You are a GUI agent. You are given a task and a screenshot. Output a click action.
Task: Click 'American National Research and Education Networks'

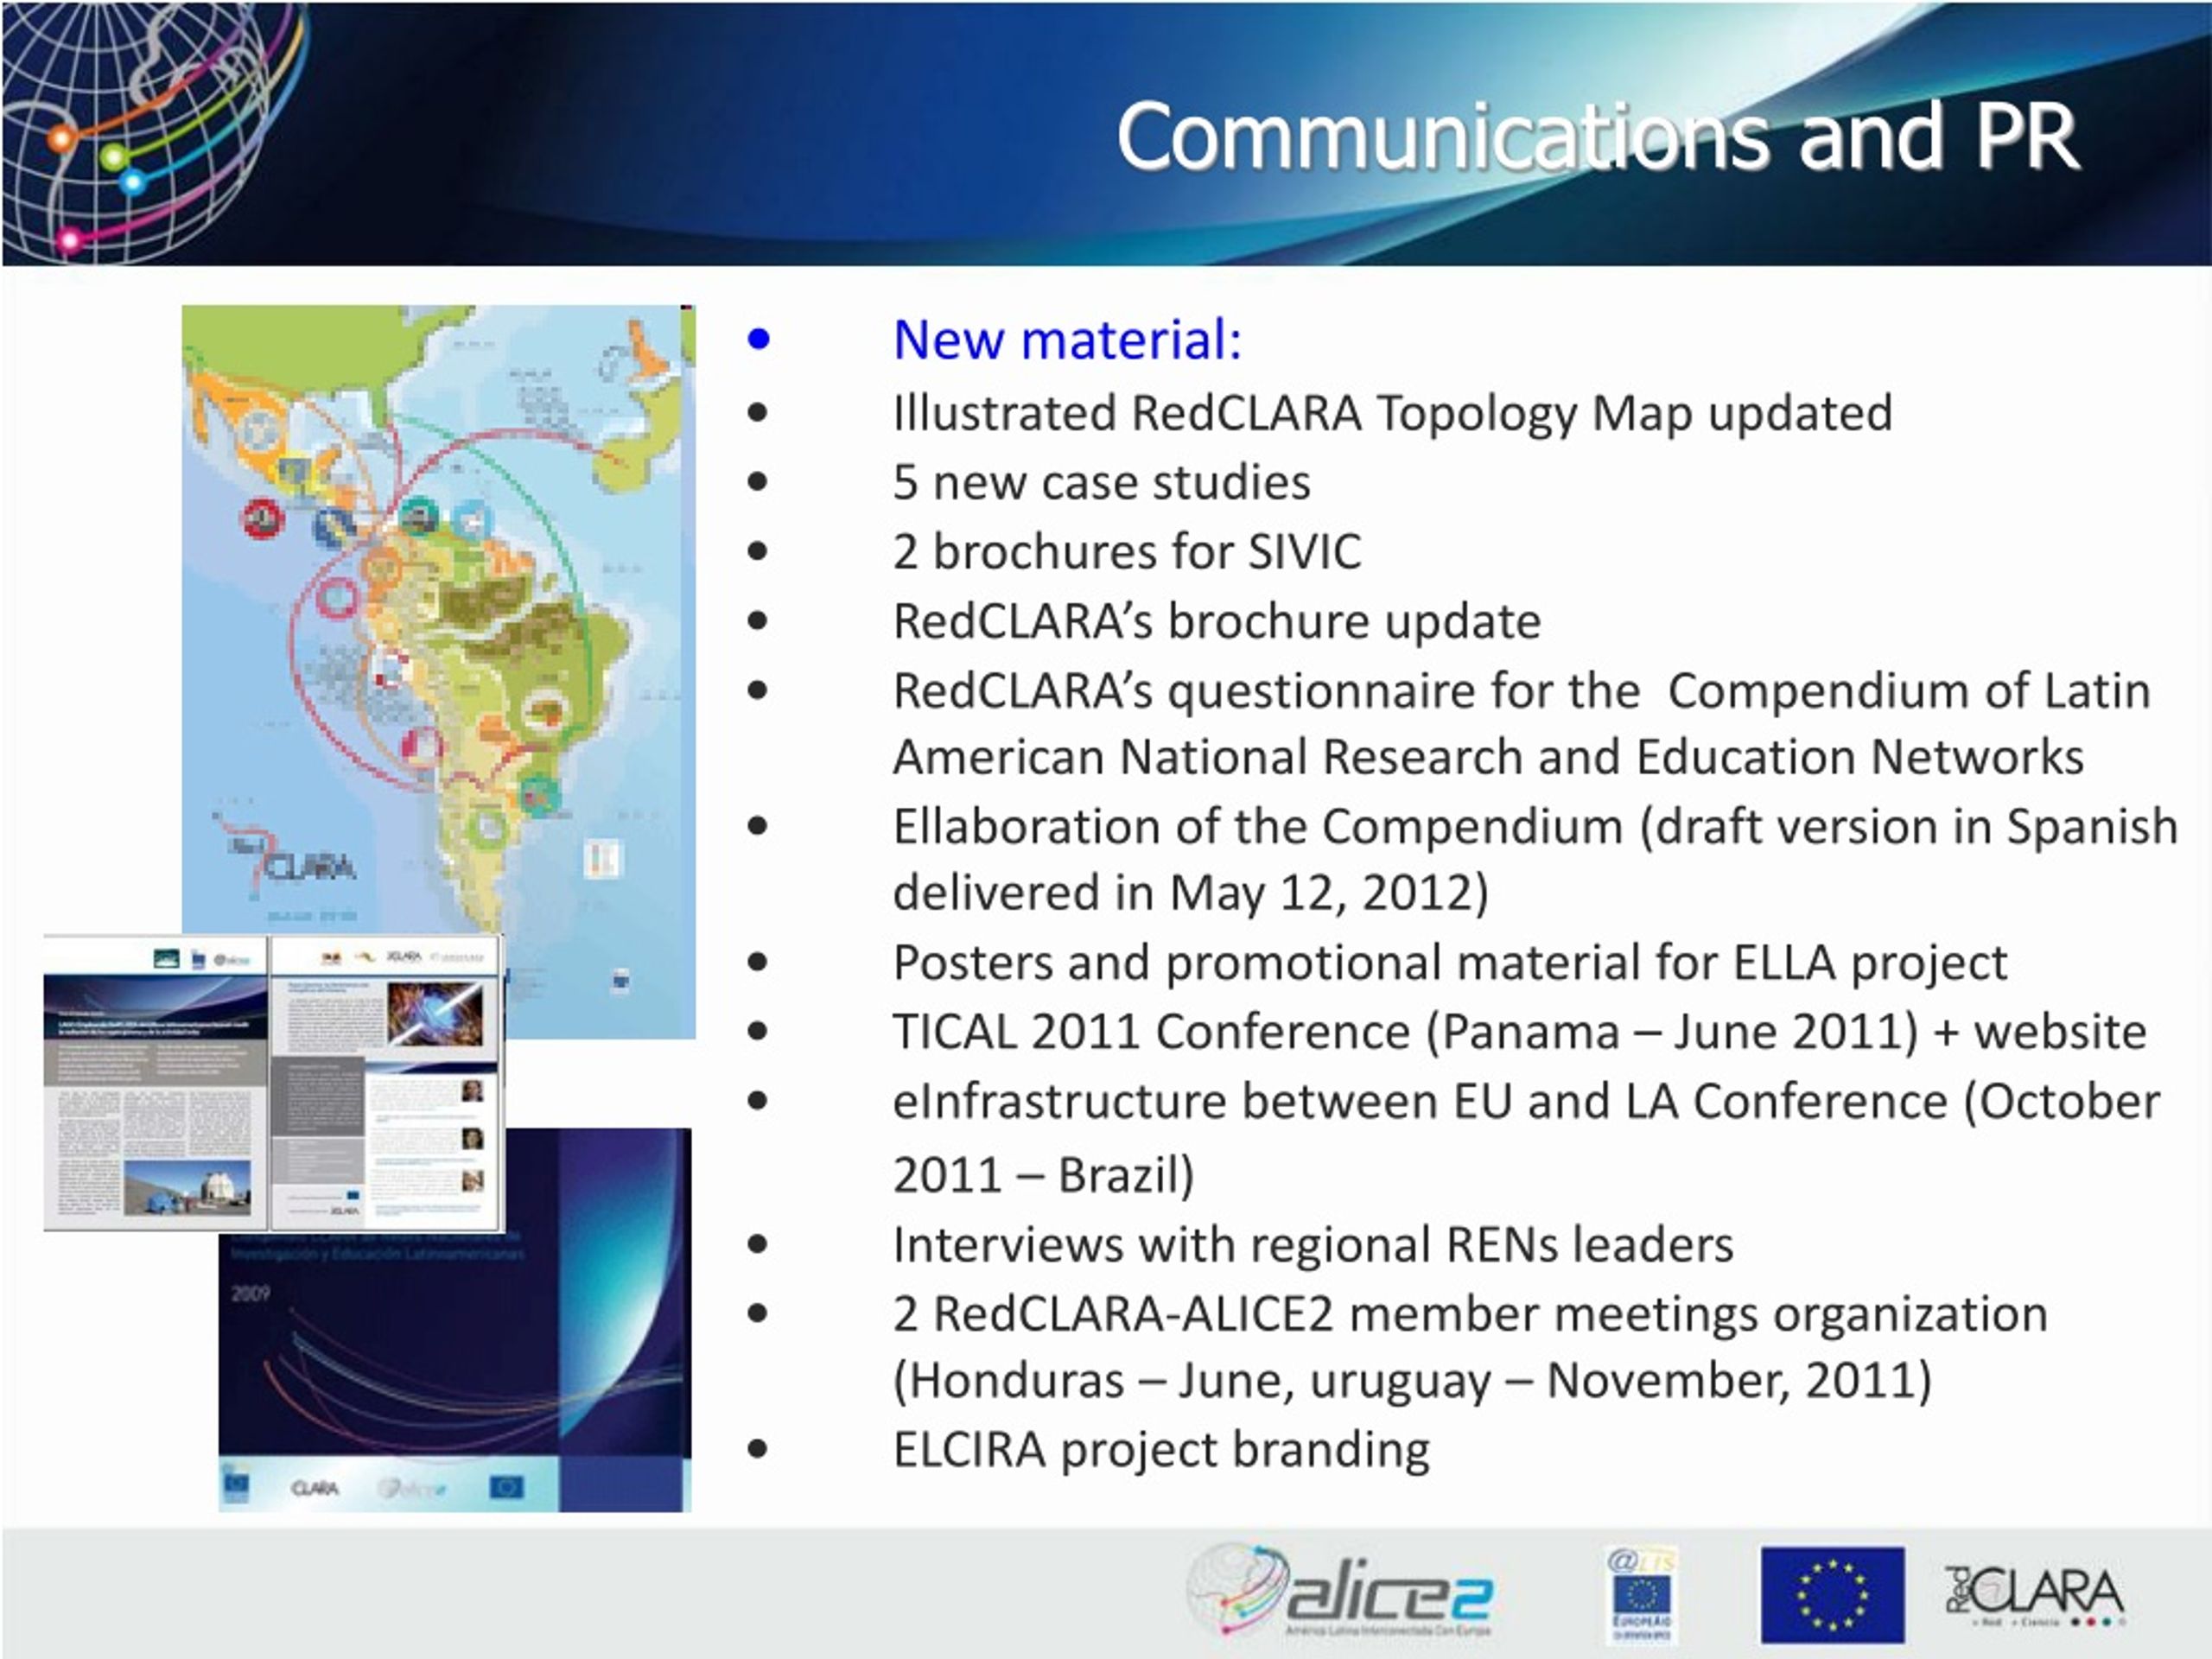[1488, 756]
